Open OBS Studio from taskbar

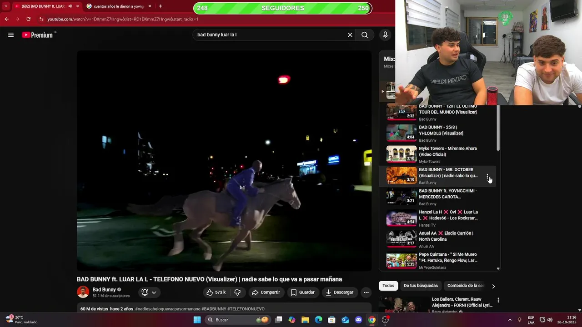pyautogui.click(x=385, y=320)
